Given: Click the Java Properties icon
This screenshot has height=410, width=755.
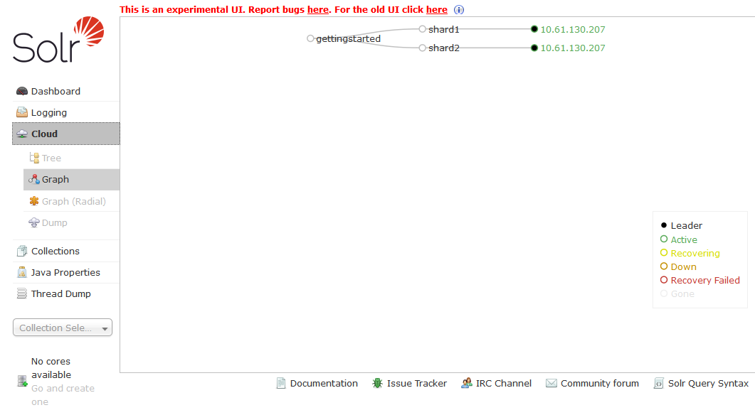Looking at the screenshot, I should (21, 273).
